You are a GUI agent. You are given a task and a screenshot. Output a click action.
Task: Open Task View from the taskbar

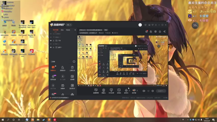point(19,120)
